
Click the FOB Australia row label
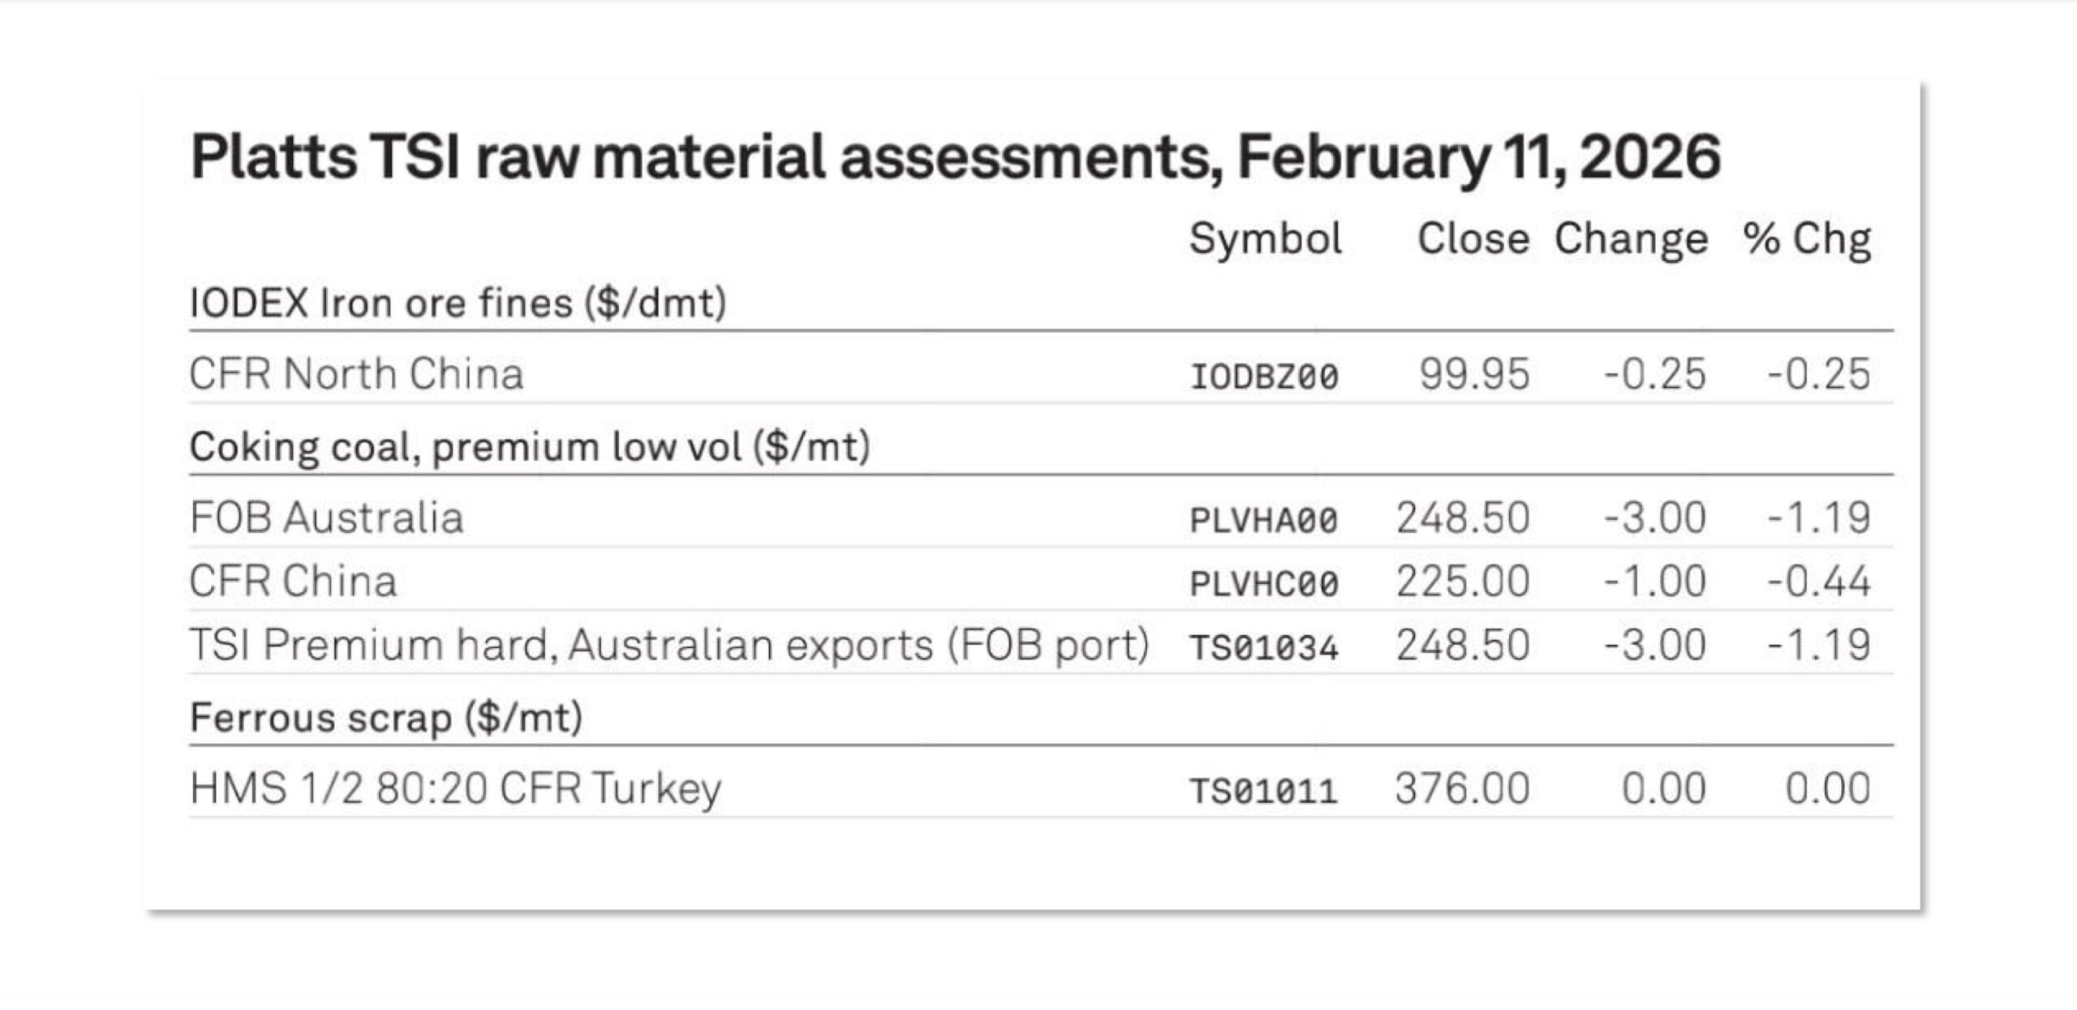[x=326, y=518]
